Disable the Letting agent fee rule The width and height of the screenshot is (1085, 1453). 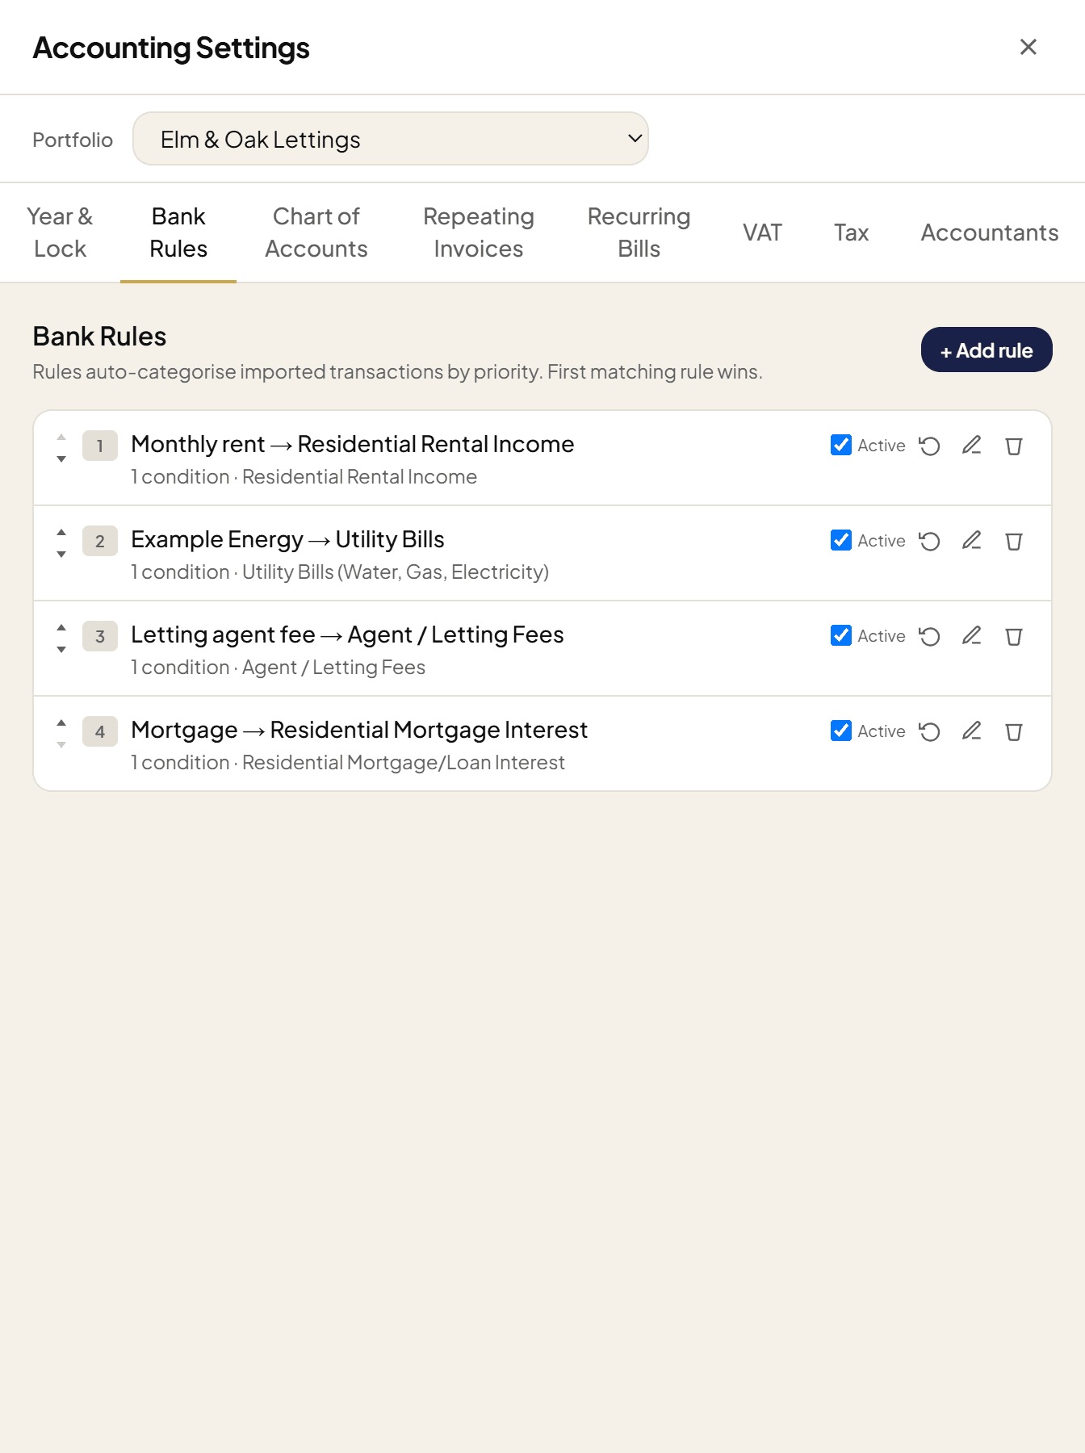click(x=841, y=635)
